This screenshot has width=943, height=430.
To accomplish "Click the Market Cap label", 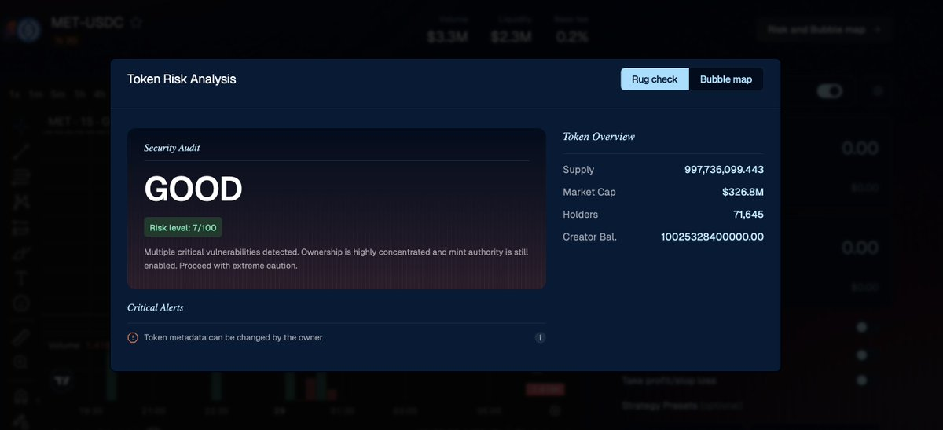I will tap(589, 192).
